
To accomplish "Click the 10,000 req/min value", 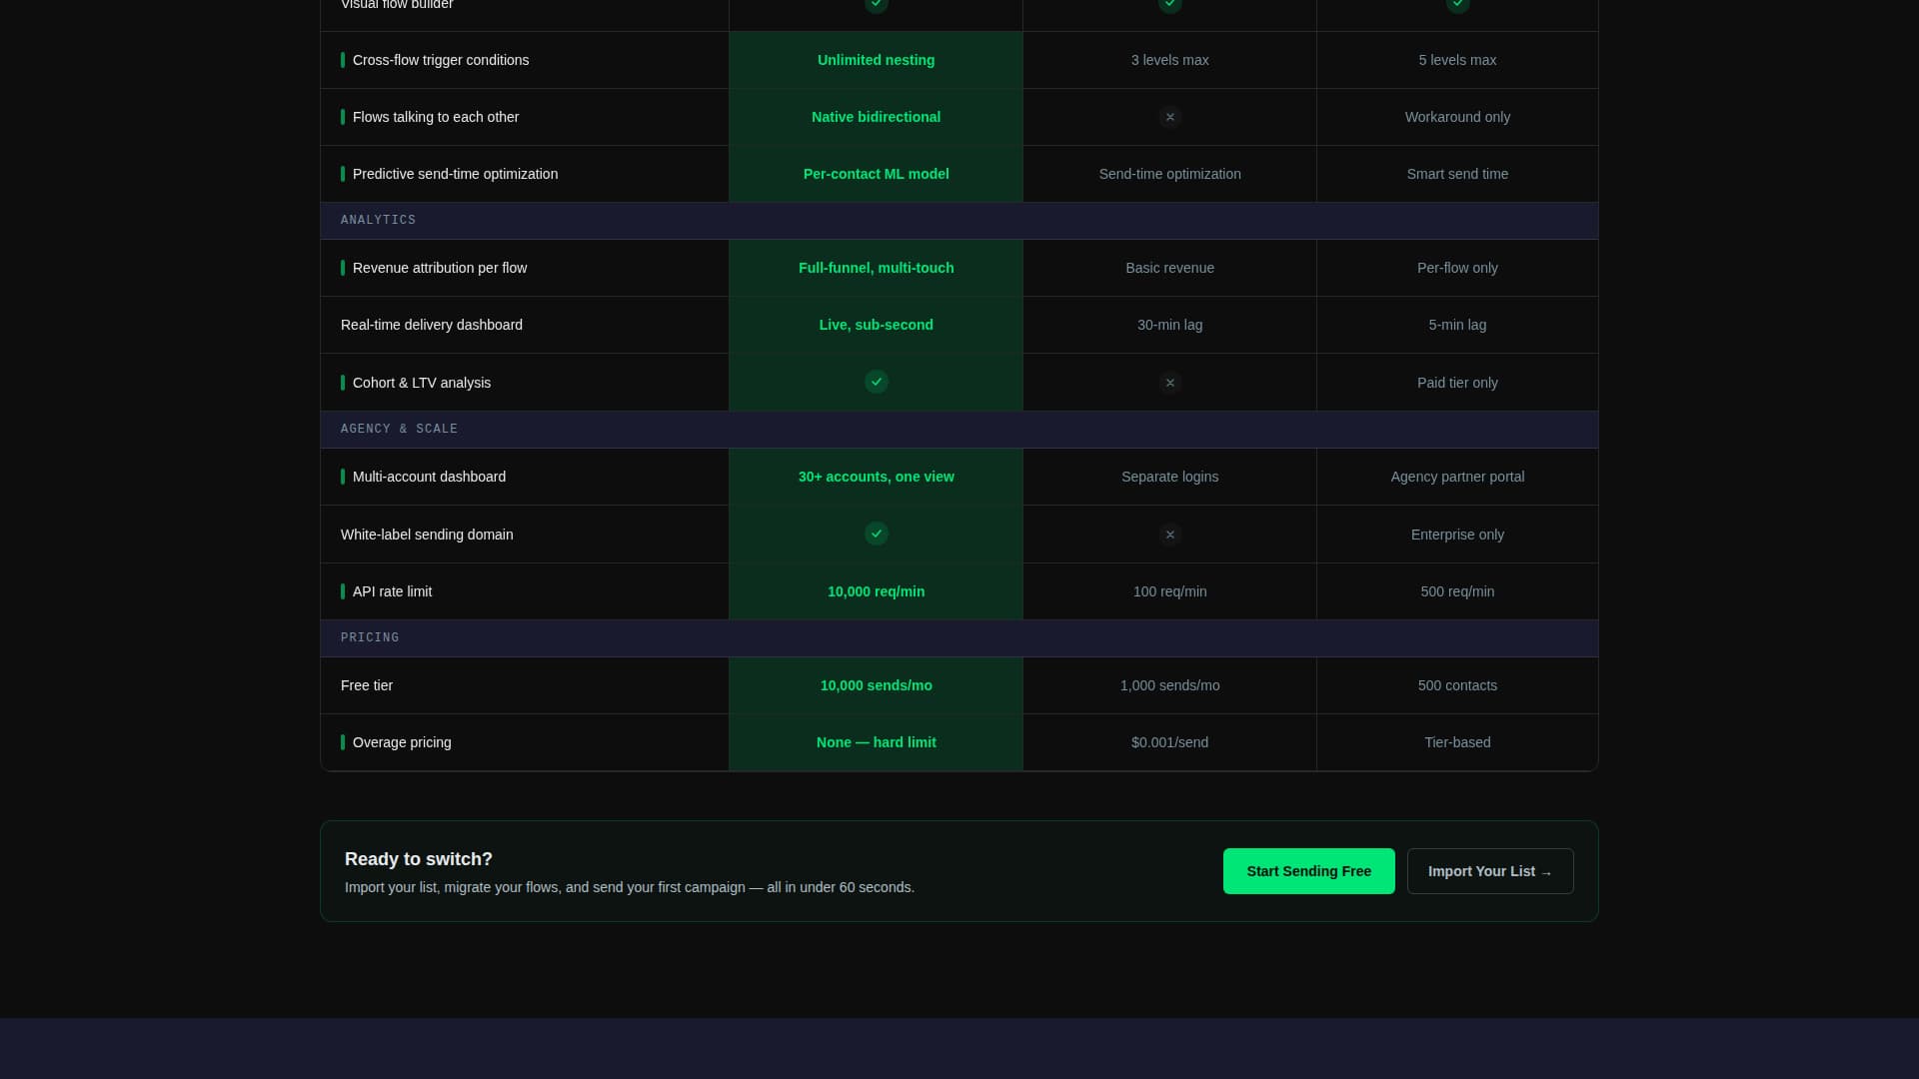I will click(x=876, y=591).
